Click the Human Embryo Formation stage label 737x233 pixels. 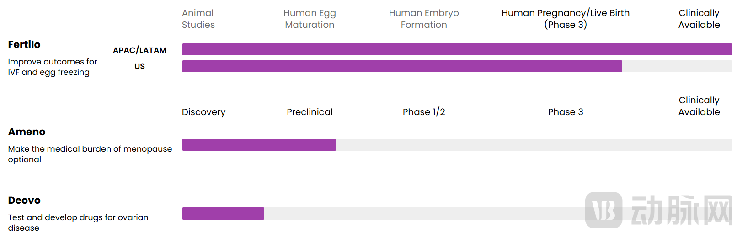point(424,19)
